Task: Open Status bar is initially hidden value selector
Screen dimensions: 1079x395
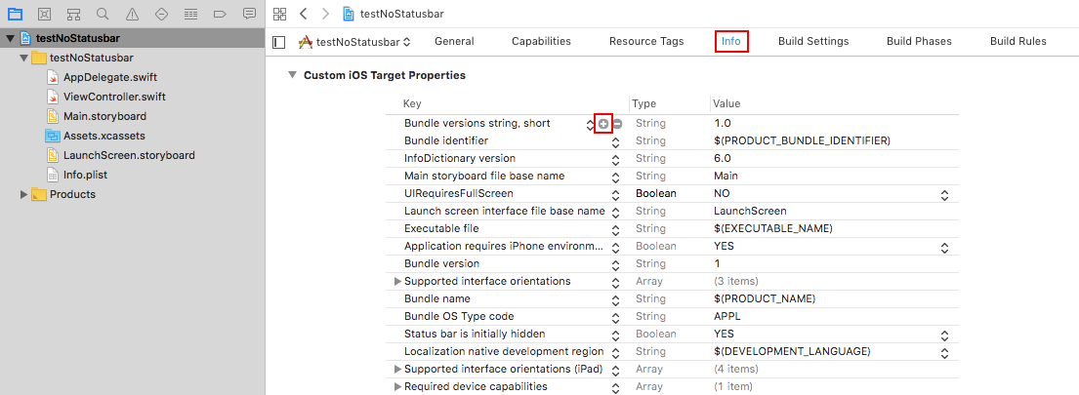Action: (944, 335)
